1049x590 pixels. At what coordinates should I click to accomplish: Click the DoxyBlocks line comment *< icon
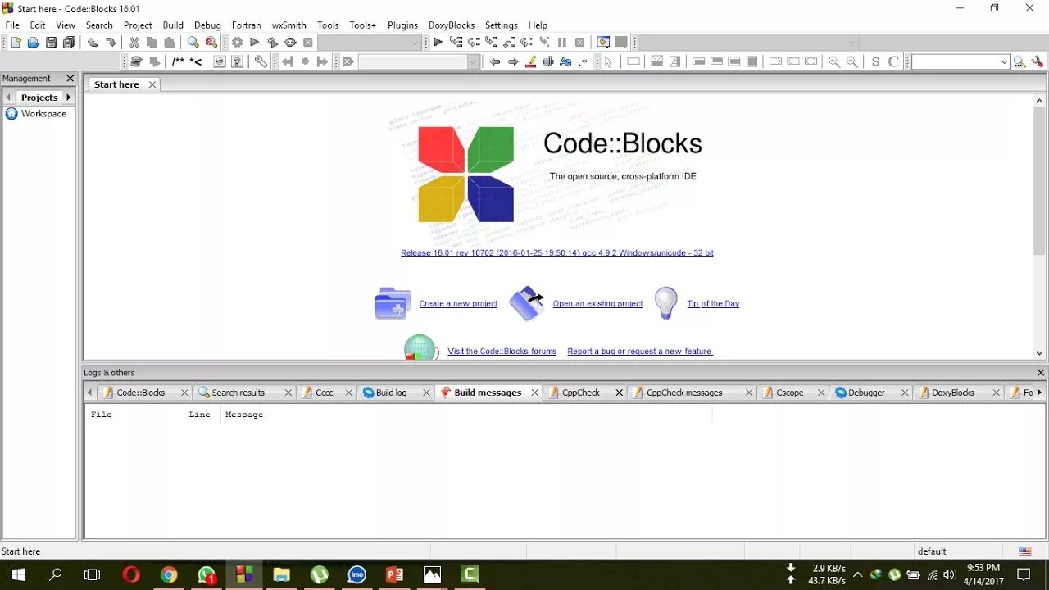coord(196,62)
